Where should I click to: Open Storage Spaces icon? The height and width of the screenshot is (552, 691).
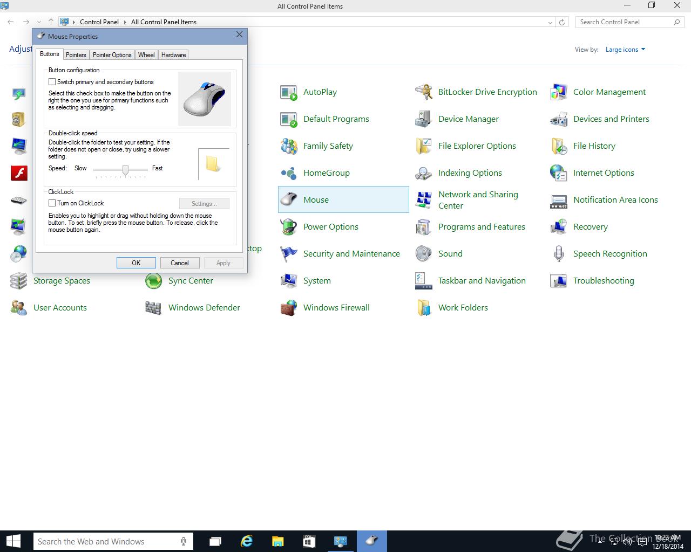point(19,281)
